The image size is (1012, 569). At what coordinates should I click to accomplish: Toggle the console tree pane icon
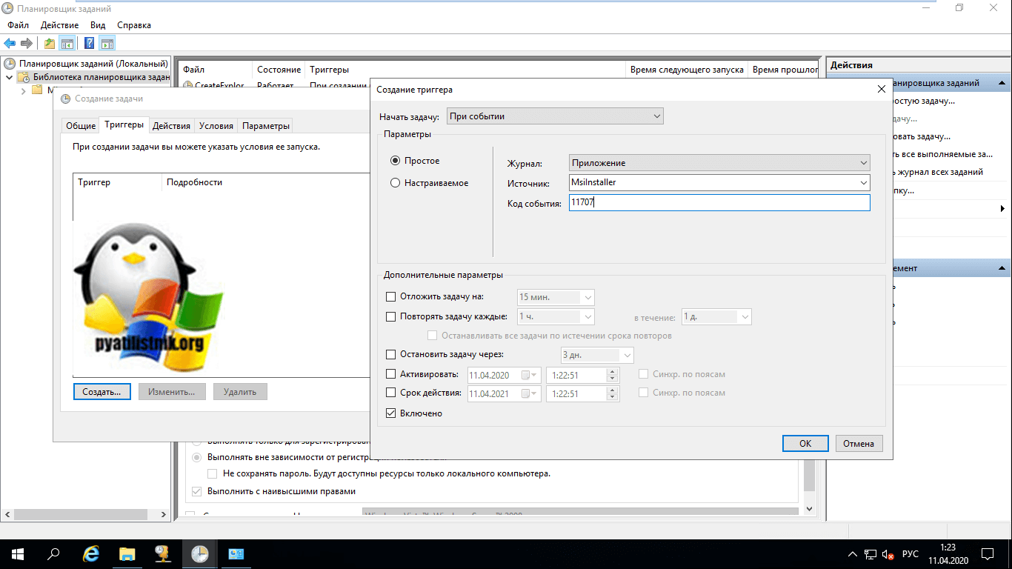click(x=67, y=44)
